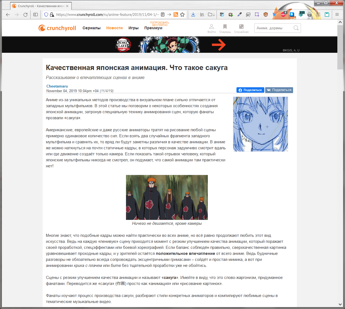
Task: Click the Demon Slayer banner ad
Action: pos(169,45)
